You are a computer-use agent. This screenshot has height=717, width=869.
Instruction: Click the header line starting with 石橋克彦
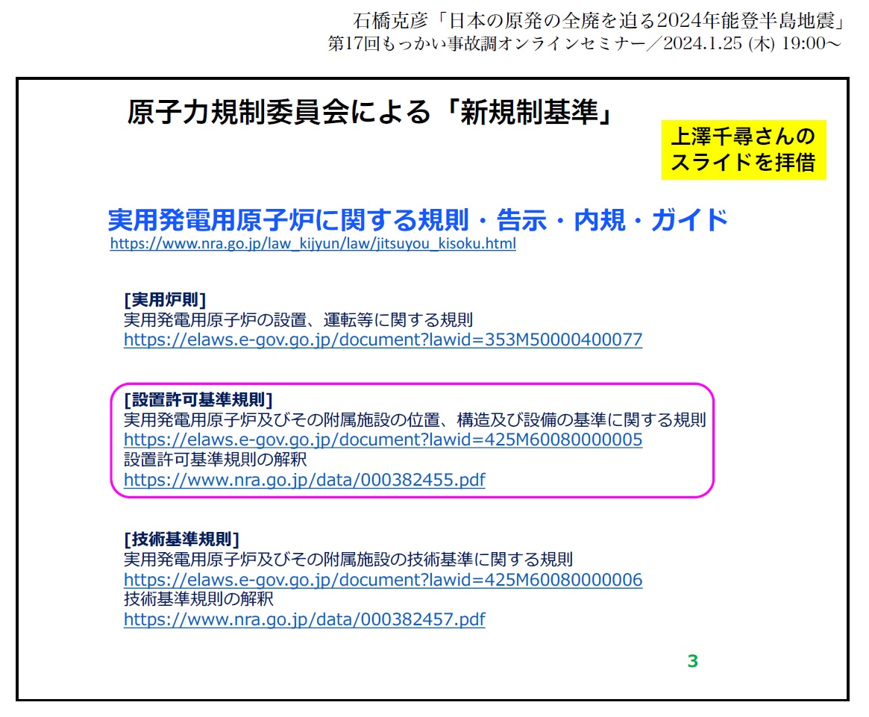597,18
